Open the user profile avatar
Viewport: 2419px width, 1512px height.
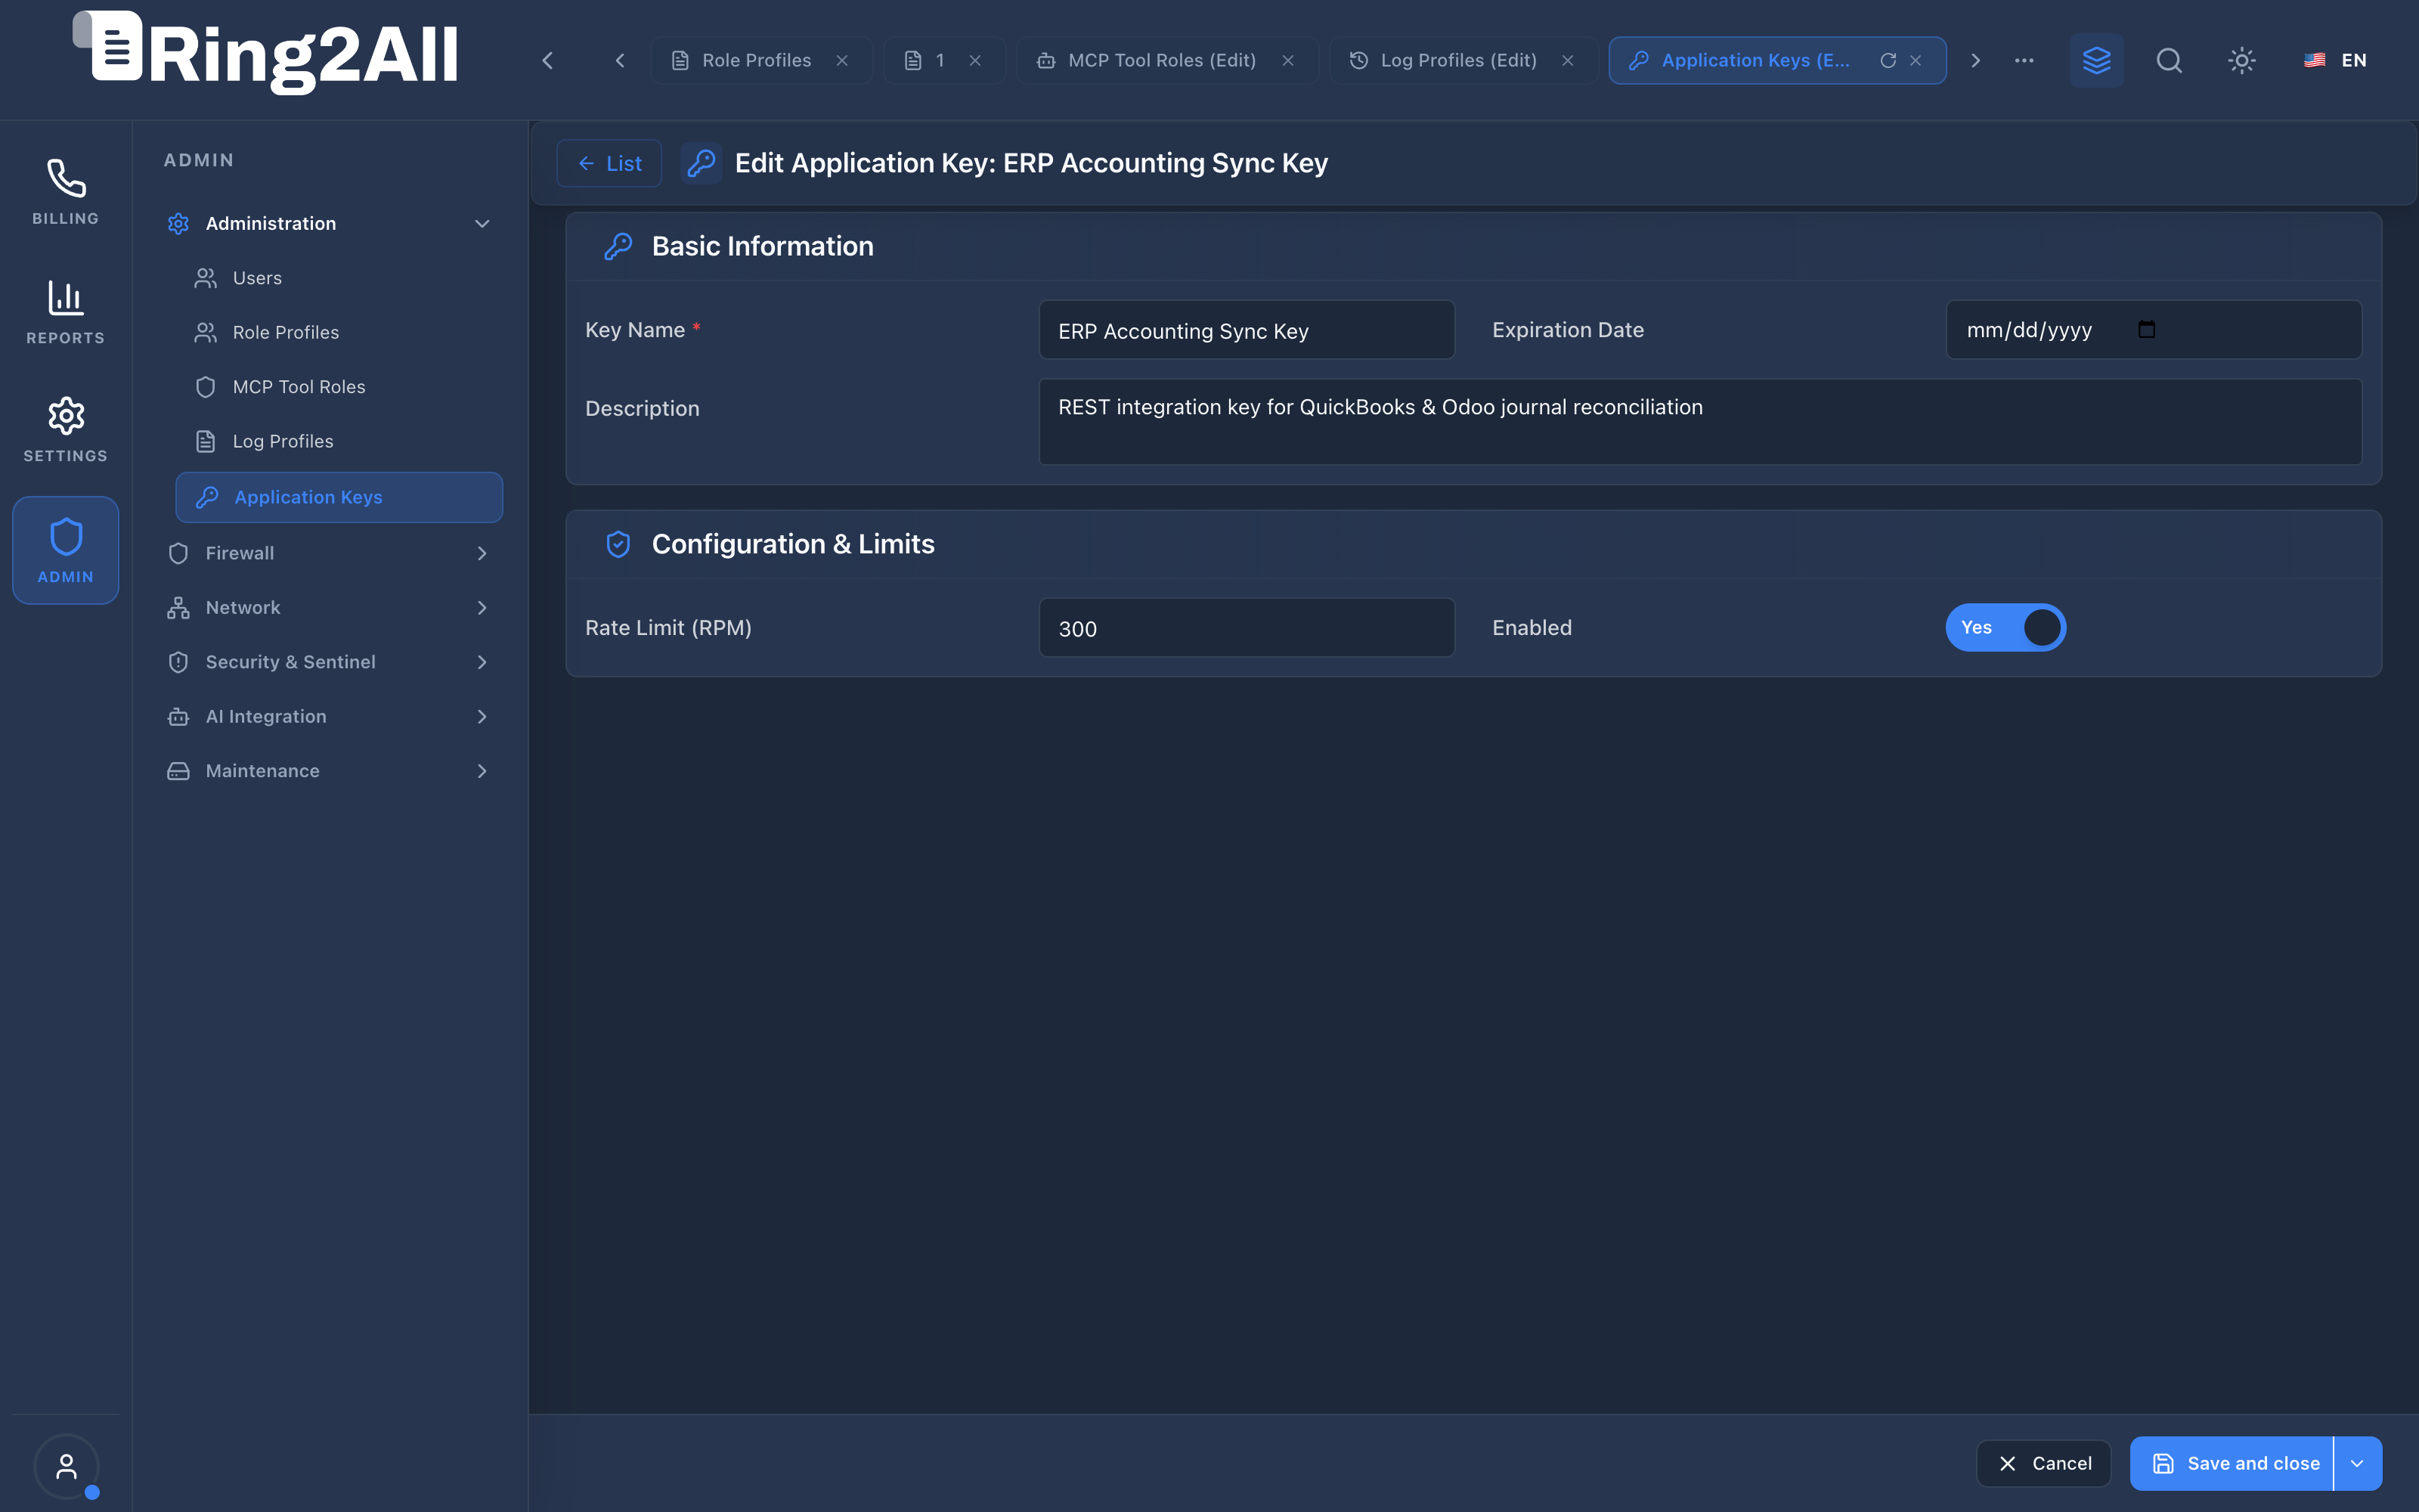tap(66, 1467)
